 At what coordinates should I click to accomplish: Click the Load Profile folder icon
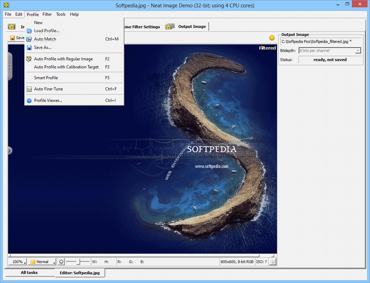(29, 31)
